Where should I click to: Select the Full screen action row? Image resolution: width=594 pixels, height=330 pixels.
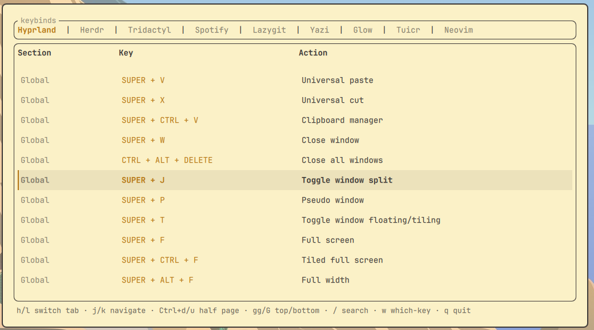point(295,240)
